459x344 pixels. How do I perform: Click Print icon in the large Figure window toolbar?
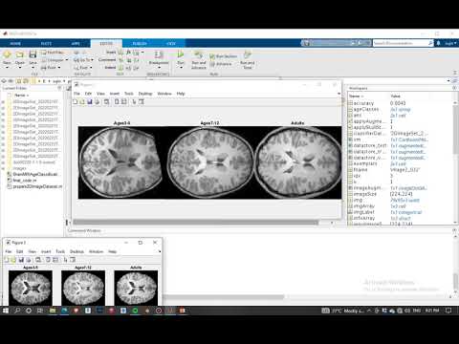[x=97, y=102]
